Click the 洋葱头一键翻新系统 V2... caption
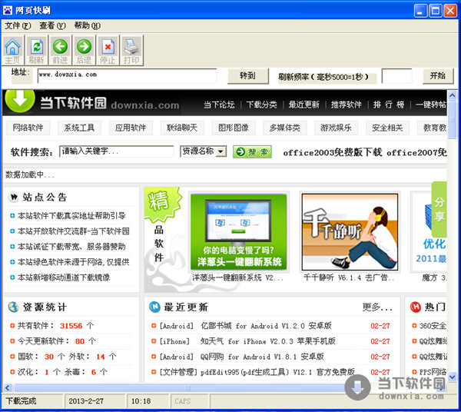This screenshot has width=461, height=412. click(238, 277)
